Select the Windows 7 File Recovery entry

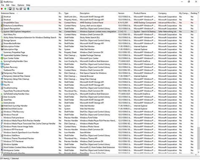coord(14,112)
